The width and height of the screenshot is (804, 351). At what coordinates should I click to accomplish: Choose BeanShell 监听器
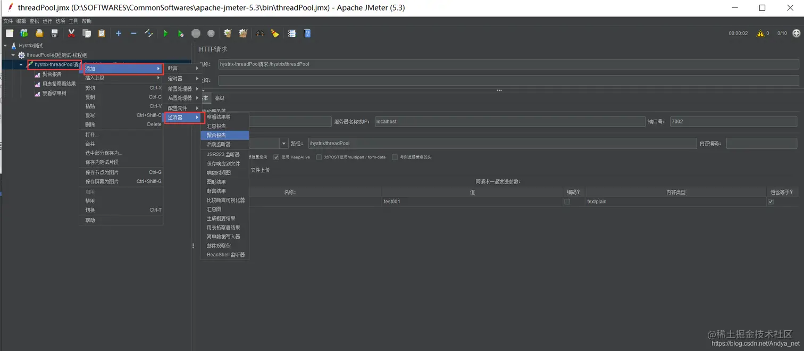pyautogui.click(x=225, y=255)
